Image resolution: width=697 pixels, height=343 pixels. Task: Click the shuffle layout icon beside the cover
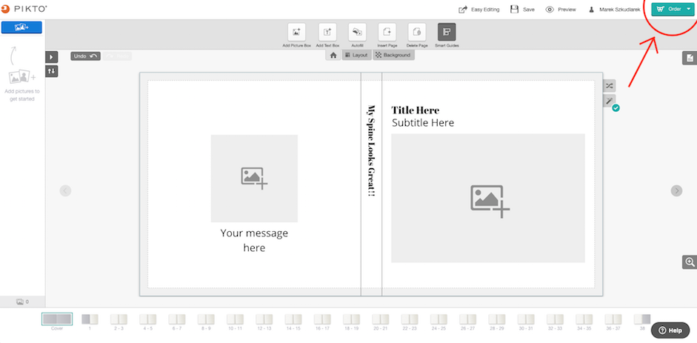point(610,86)
